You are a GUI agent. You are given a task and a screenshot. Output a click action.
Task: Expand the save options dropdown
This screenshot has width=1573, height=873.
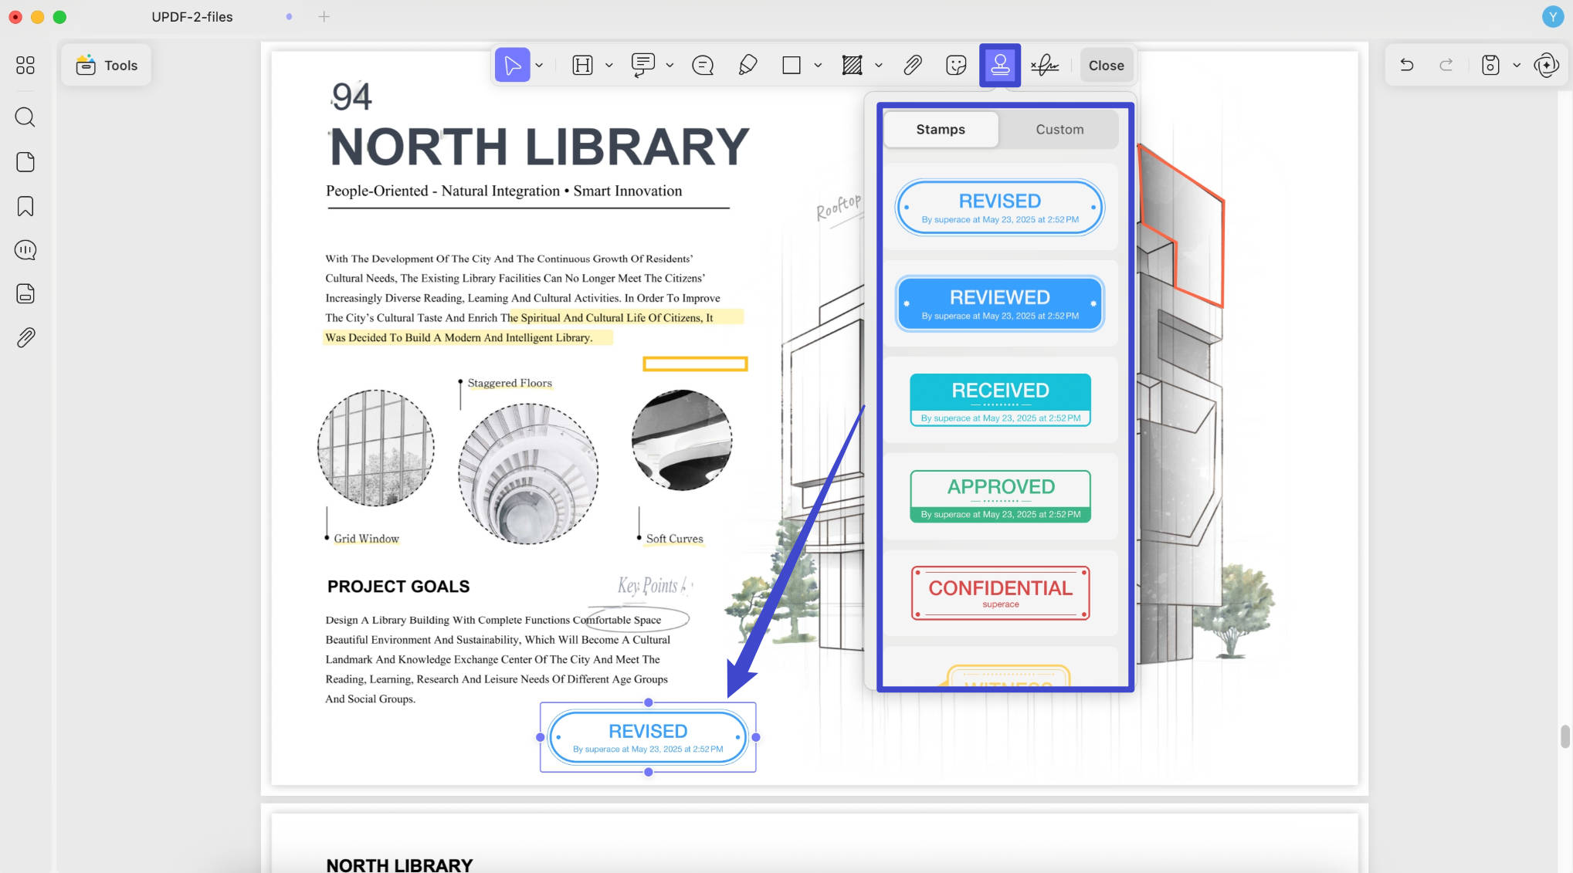coord(1517,66)
